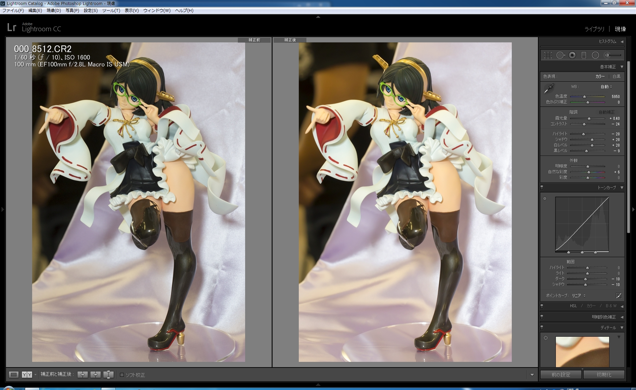The width and height of the screenshot is (636, 390).
Task: Copy before settings to after arrow icon
Action: pyautogui.click(x=82, y=375)
